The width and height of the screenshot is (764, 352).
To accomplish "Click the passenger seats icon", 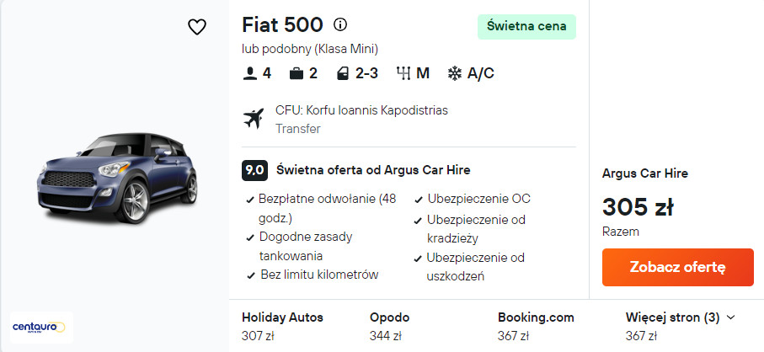I will 249,73.
